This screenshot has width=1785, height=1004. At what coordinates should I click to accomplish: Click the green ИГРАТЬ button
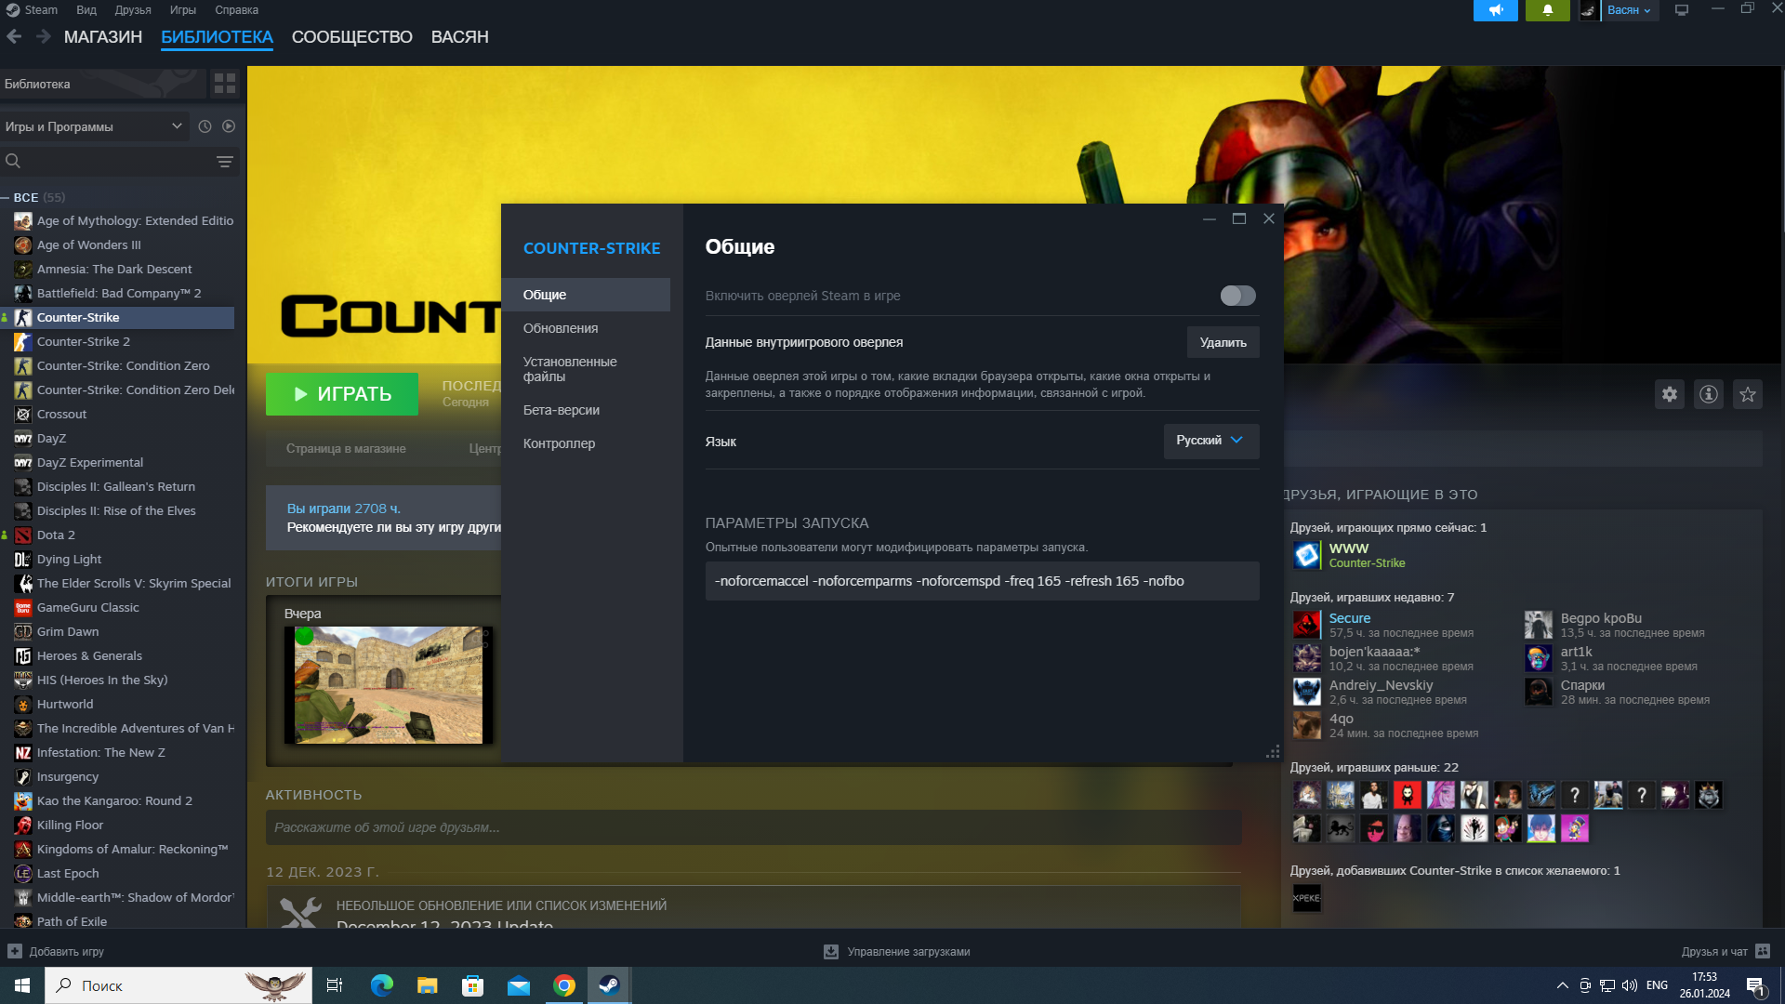342,394
